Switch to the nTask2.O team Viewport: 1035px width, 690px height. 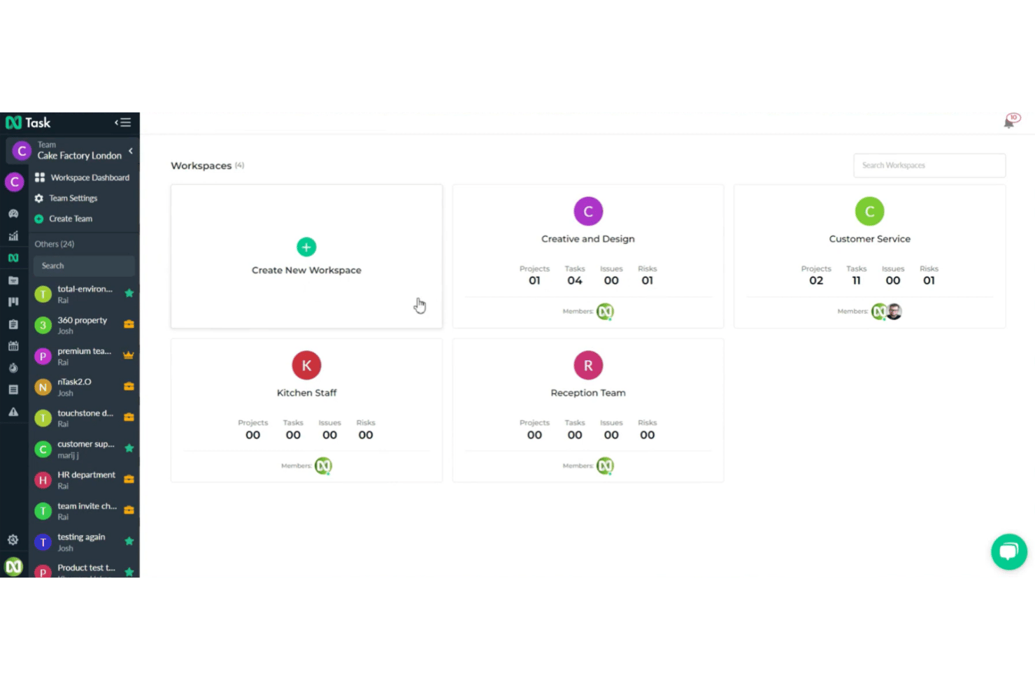[84, 387]
